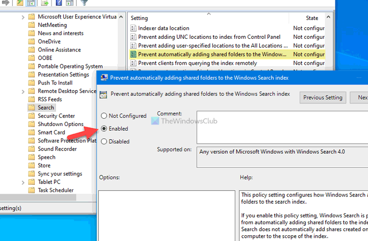Click icon of highlighted shared folders policy
Image resolution: width=368 pixels, height=241 pixels.
[134, 54]
